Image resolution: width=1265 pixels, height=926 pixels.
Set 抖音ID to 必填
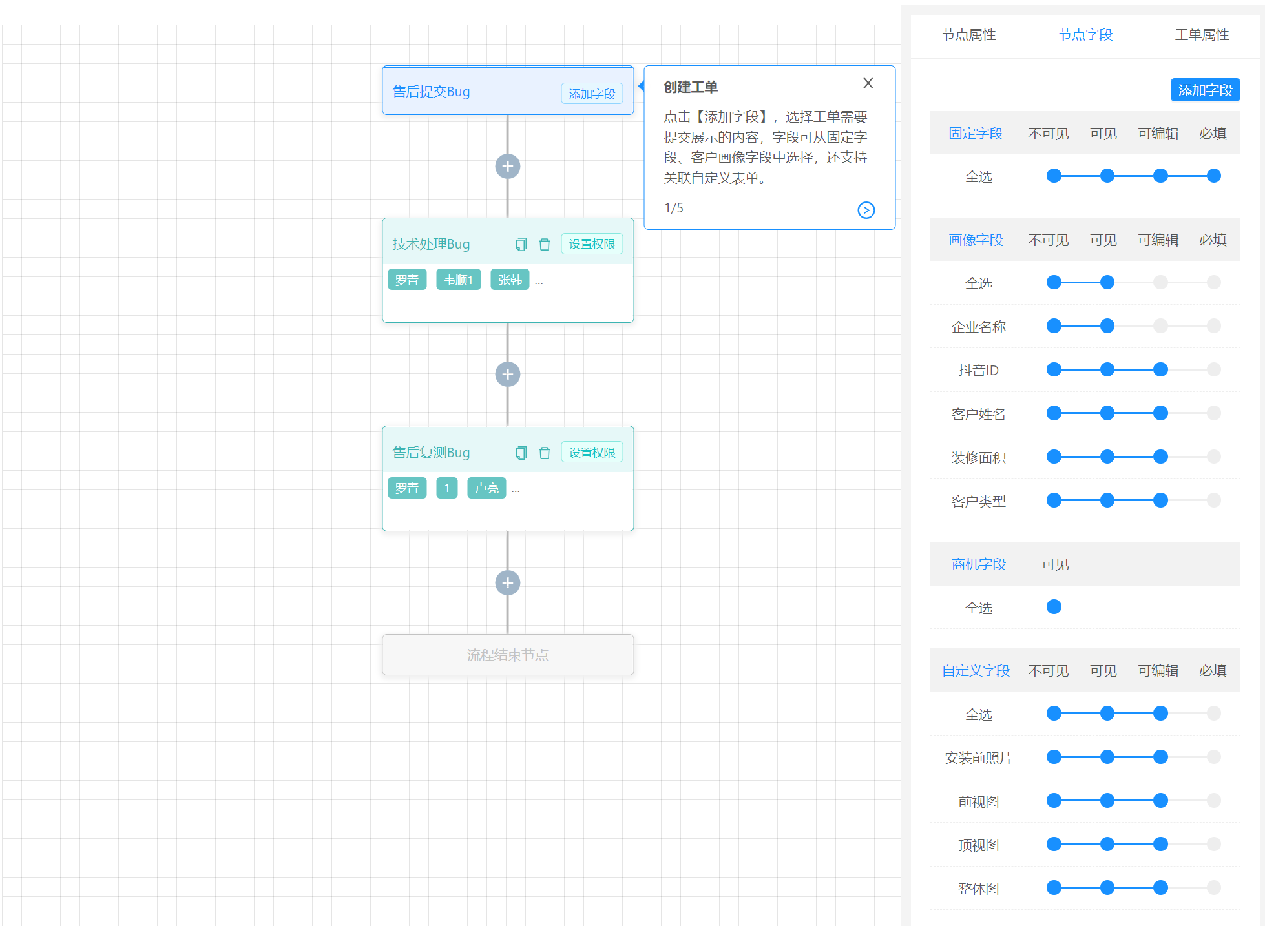coord(1213,369)
